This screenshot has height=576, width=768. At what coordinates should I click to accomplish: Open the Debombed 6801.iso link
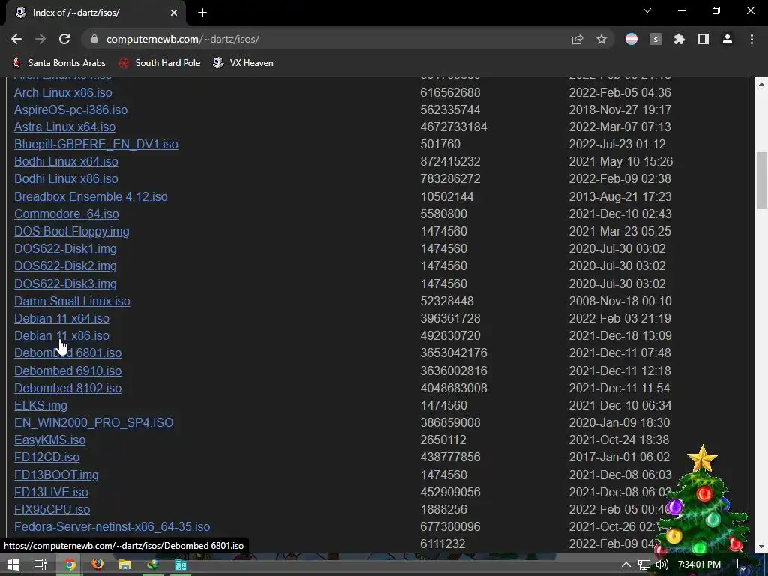(68, 353)
